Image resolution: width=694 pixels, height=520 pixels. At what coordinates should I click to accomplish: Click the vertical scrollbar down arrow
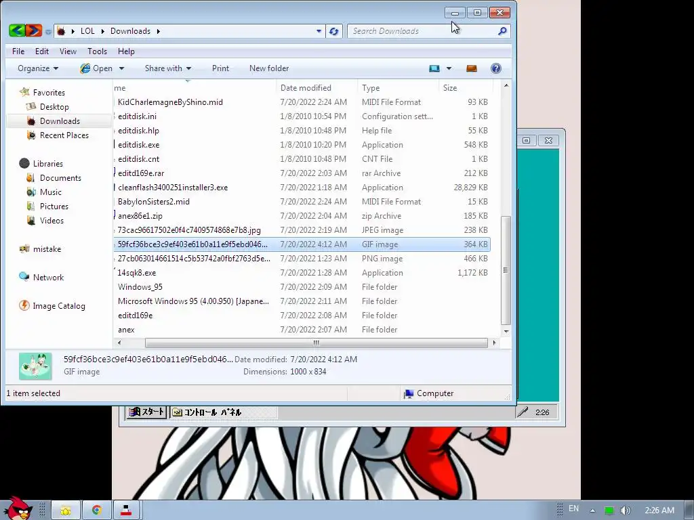click(506, 331)
